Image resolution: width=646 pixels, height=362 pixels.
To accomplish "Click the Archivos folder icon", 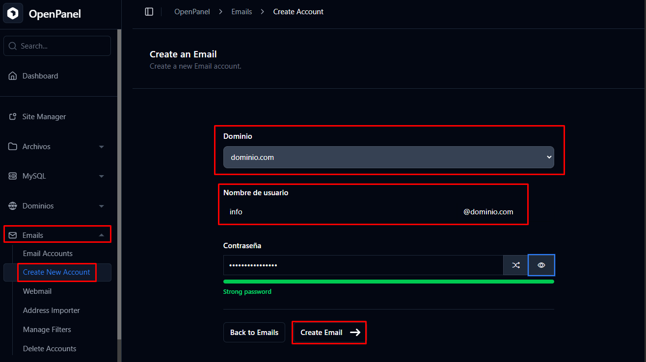I will [x=13, y=147].
